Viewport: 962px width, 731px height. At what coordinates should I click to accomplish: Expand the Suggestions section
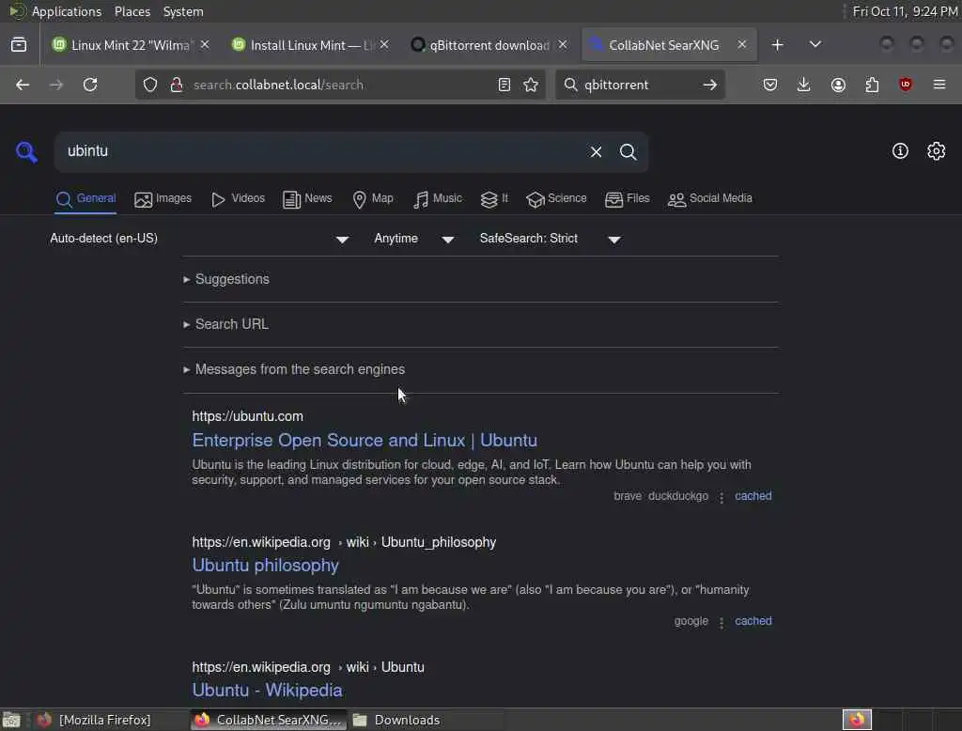point(226,279)
